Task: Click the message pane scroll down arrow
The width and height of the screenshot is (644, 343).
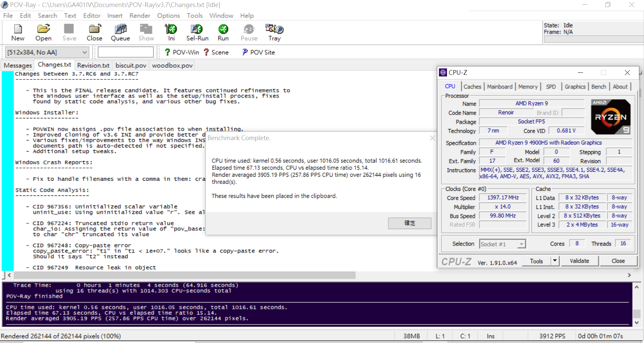Action: coord(636,323)
